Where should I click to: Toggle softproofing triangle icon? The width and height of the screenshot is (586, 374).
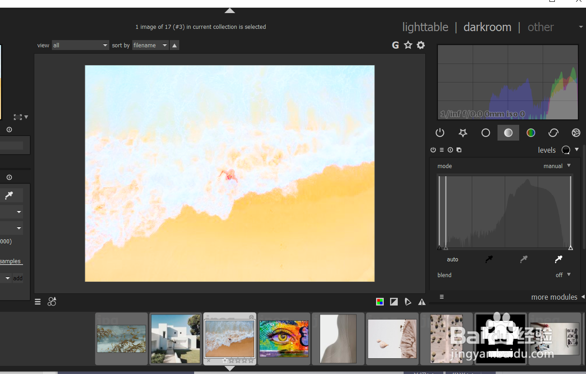(408, 302)
